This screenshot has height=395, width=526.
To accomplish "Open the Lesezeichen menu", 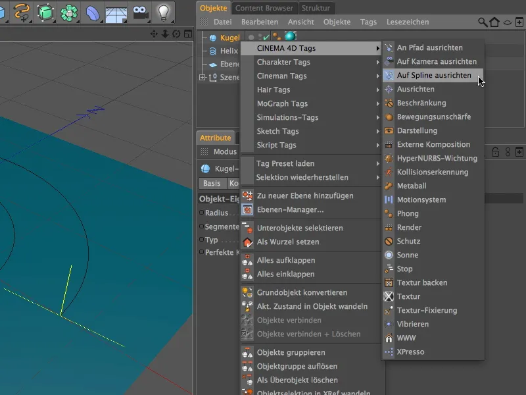I will [x=408, y=22].
